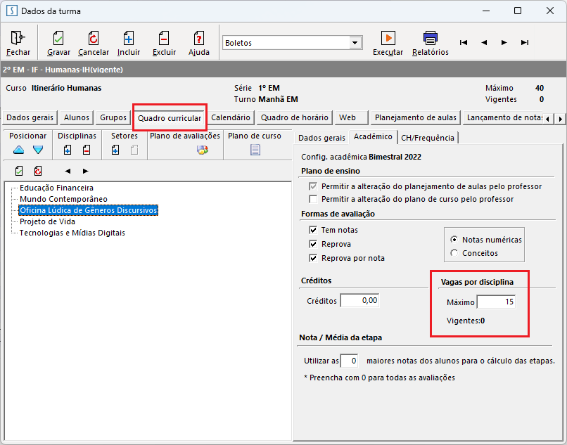Go to last record arrow
Screen dimensions: 567x445
pos(525,43)
